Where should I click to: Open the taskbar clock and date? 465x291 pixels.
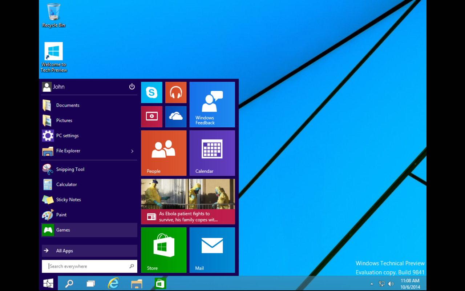[x=410, y=284]
